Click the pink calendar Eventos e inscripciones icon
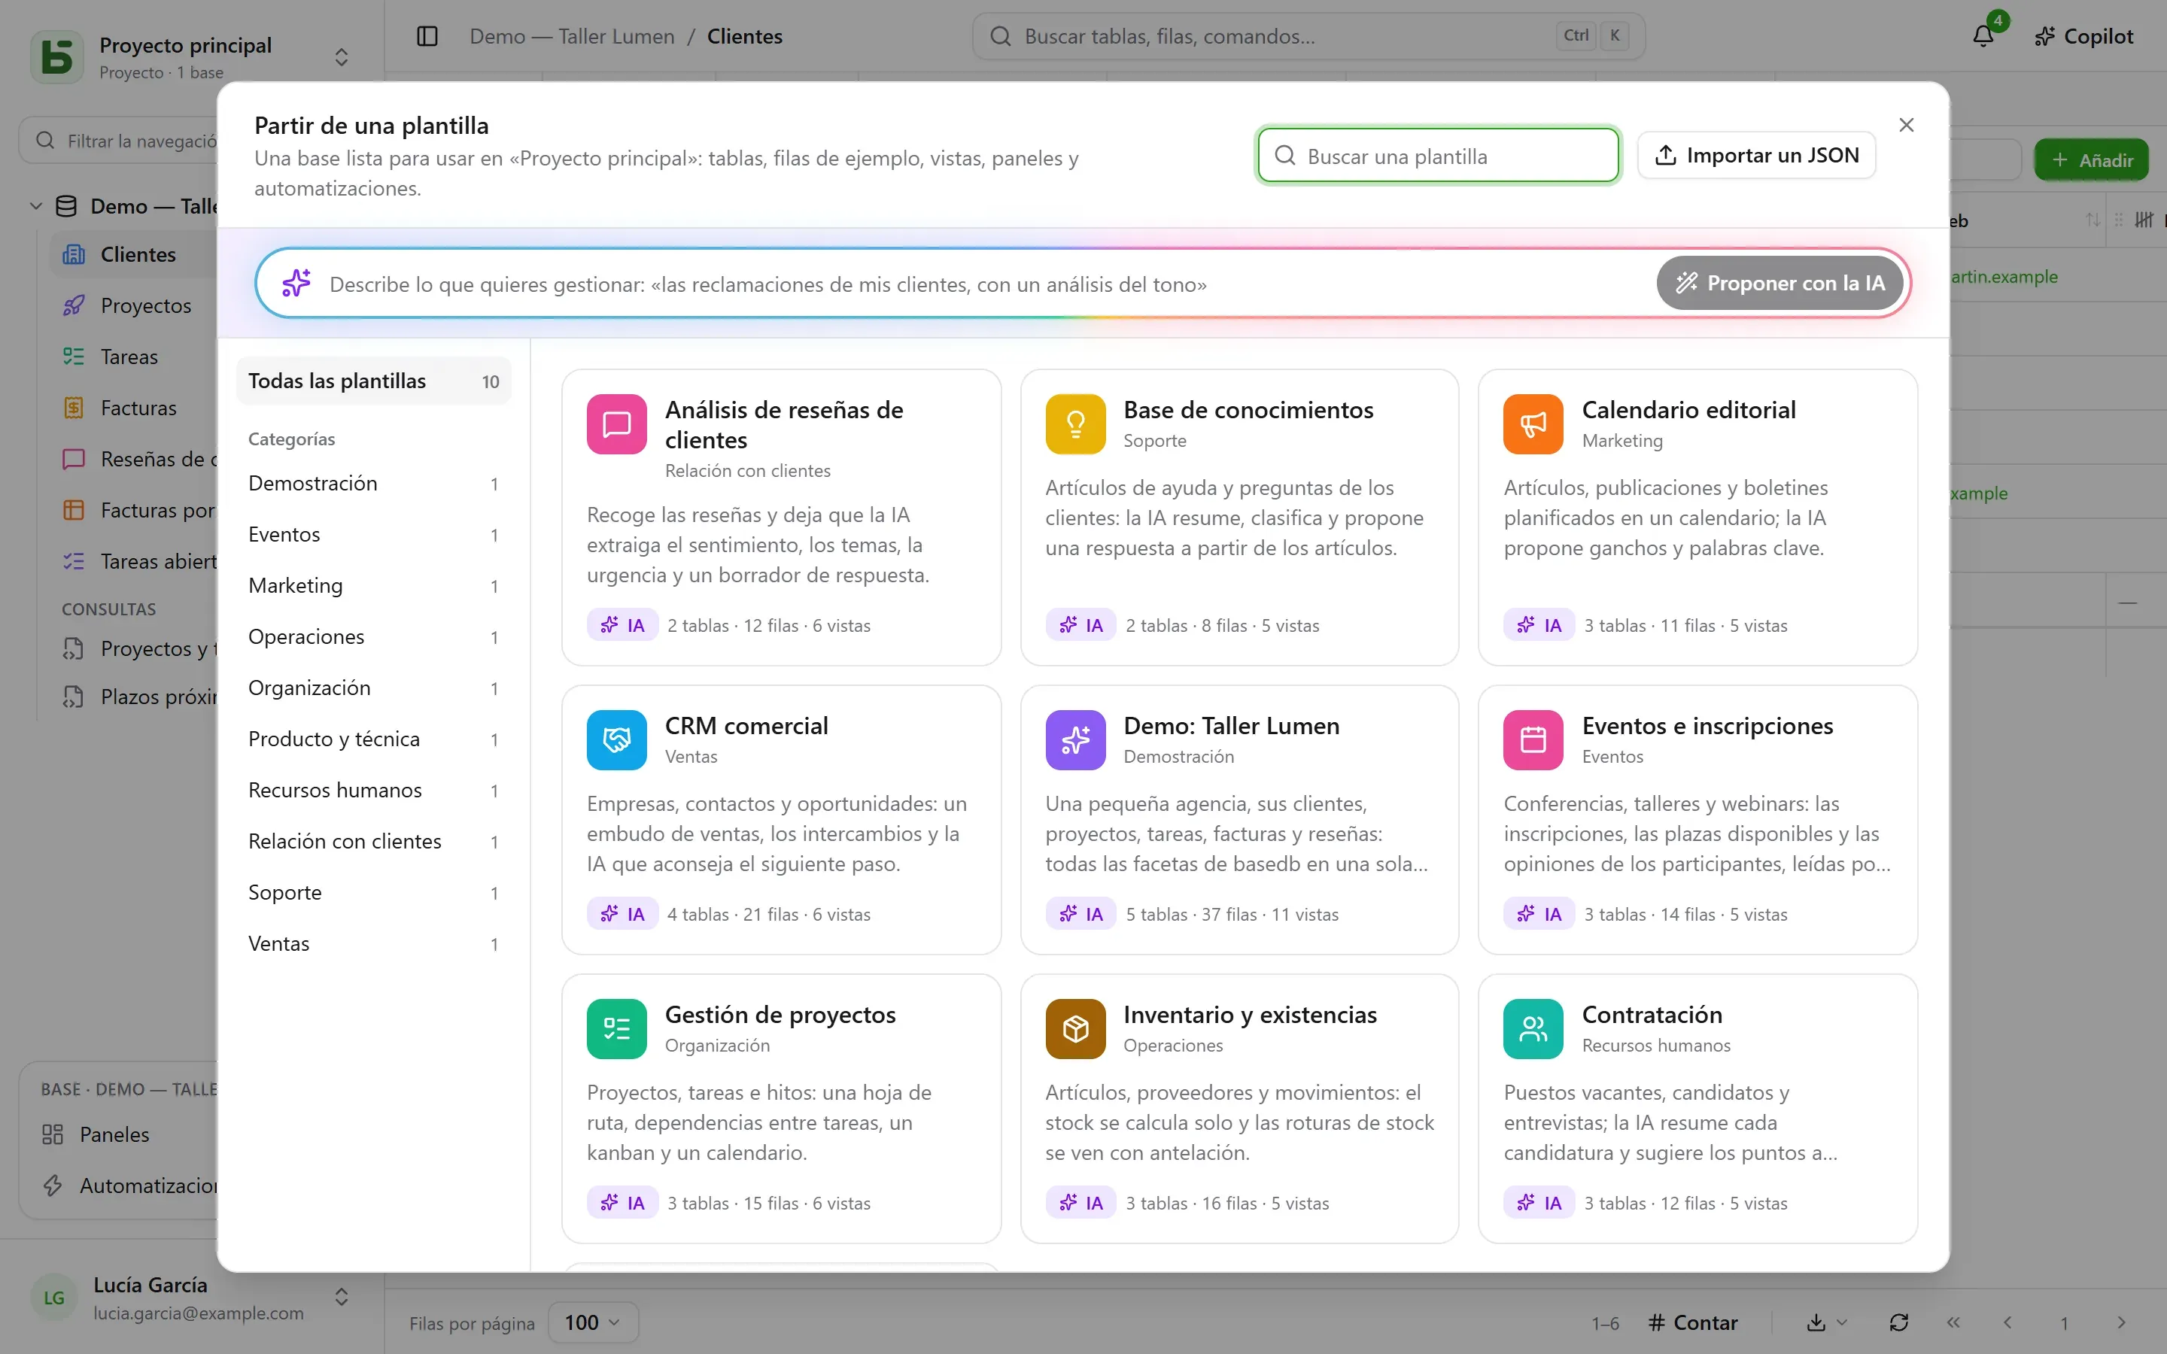This screenshot has width=2167, height=1354. 1533,739
